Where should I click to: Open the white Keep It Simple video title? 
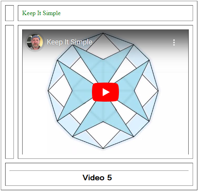click(x=69, y=42)
